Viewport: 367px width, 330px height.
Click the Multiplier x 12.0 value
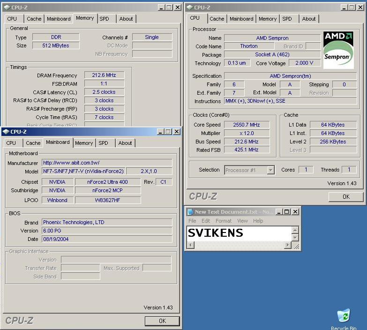coord(247,133)
